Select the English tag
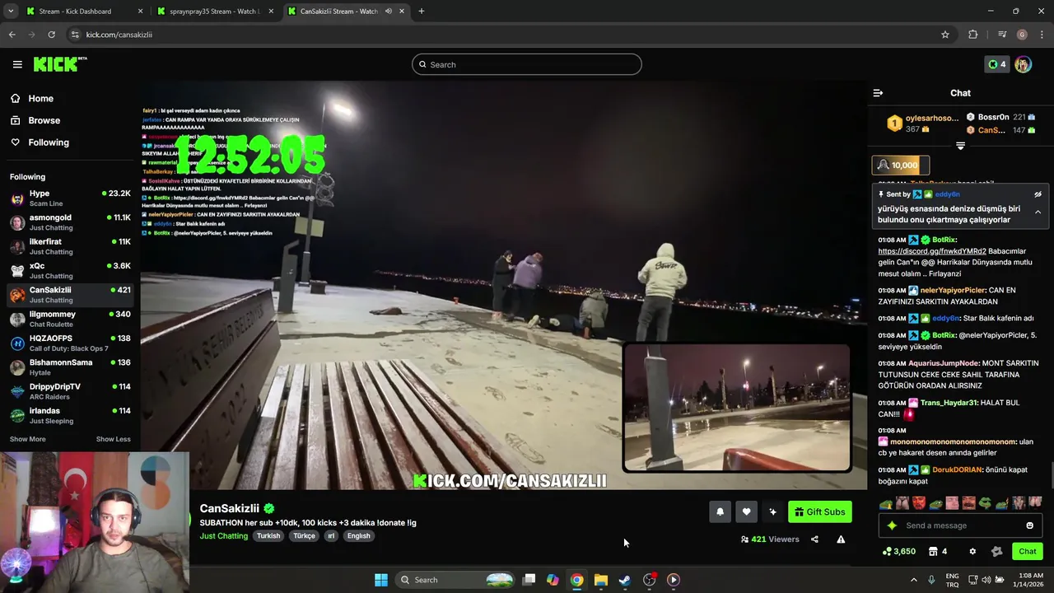The width and height of the screenshot is (1054, 593). pos(358,535)
